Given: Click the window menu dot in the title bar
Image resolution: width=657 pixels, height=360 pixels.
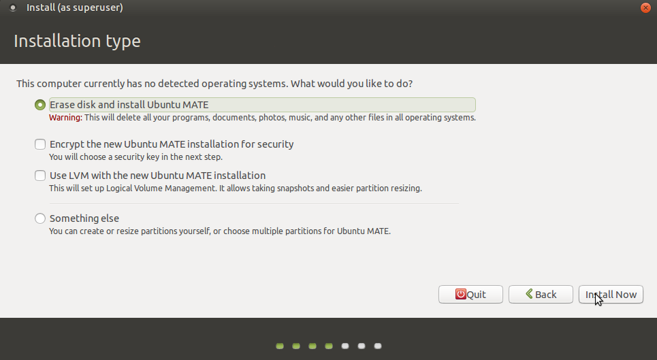Looking at the screenshot, I should tap(12, 7).
